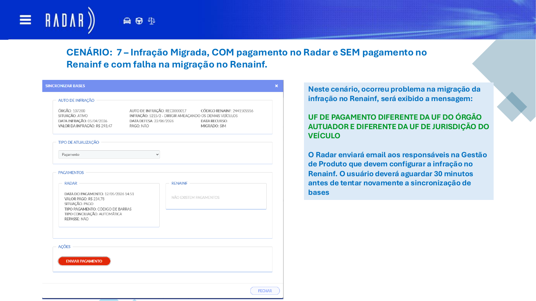Click the 'AUTO DE INFRAÇÃO' section heading
Image resolution: width=536 pixels, height=301 pixels.
[76, 100]
